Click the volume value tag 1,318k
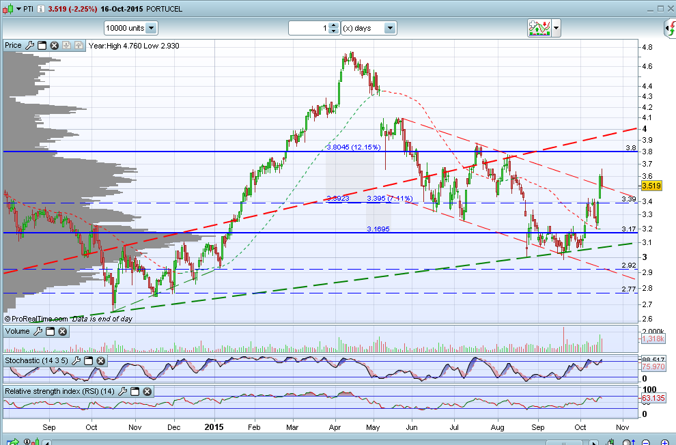The height and width of the screenshot is (445, 676). [x=653, y=339]
